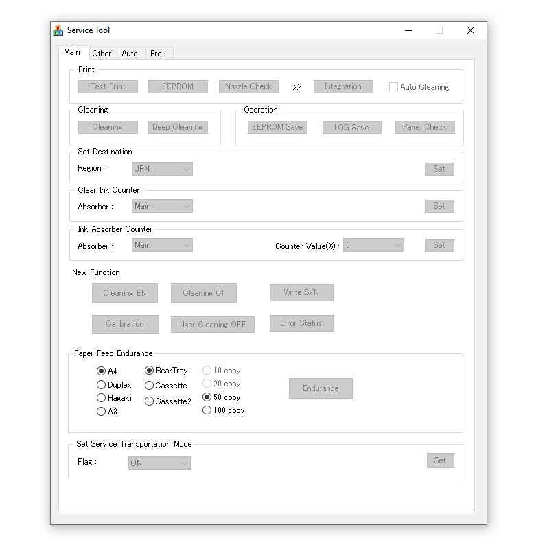Select the 100 copy radio option
Viewport: 549px width, 549px height.
tap(207, 410)
